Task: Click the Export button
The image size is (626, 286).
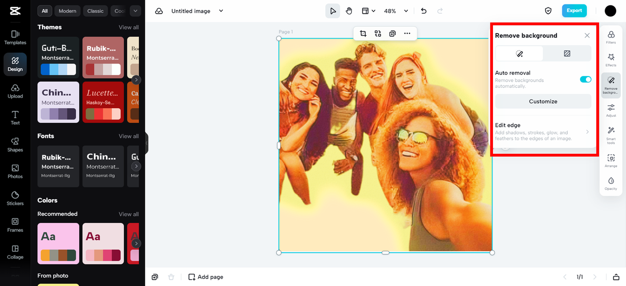Action: [x=574, y=11]
